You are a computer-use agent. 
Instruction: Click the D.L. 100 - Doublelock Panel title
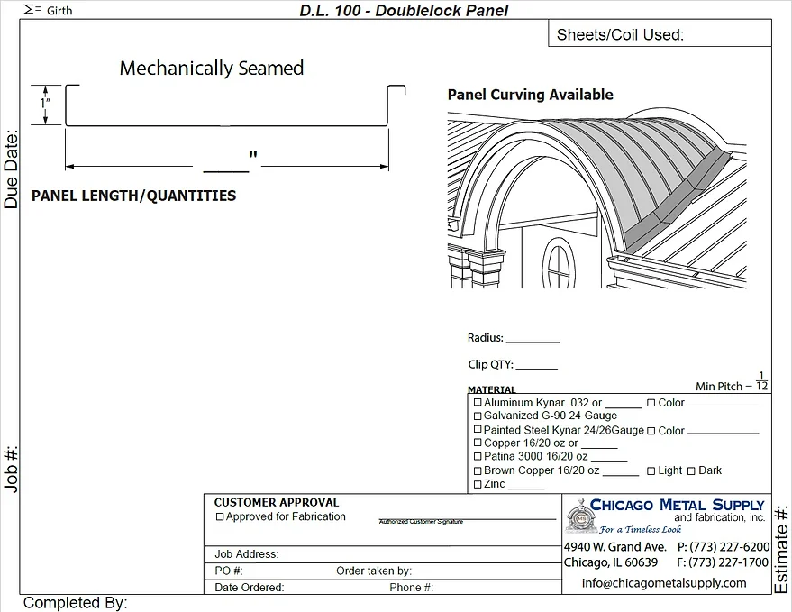pos(404,11)
